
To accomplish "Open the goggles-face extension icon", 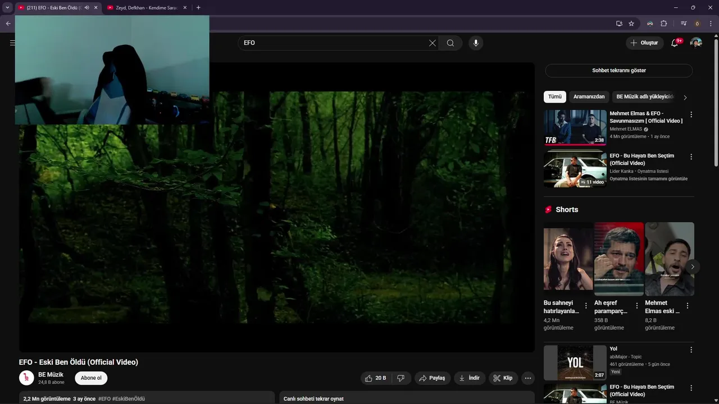I will click(650, 24).
